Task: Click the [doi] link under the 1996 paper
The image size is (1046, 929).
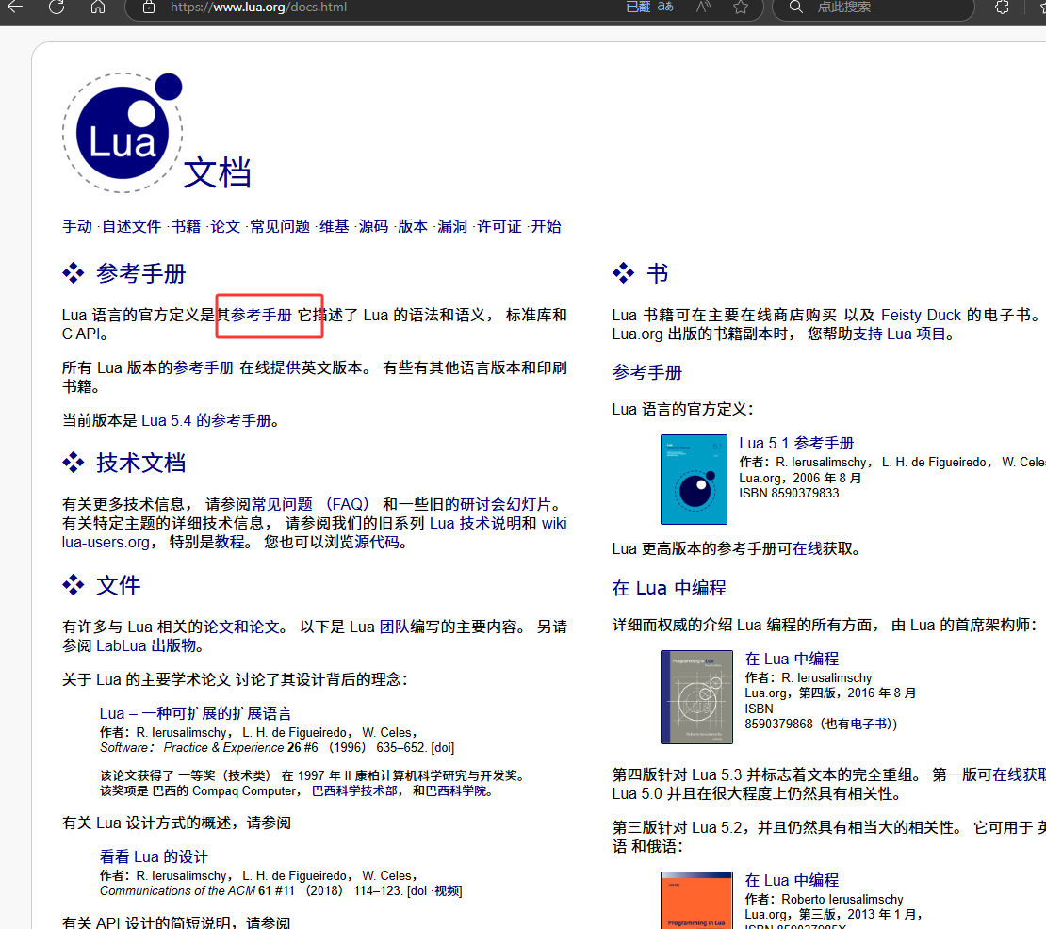Action: [443, 747]
